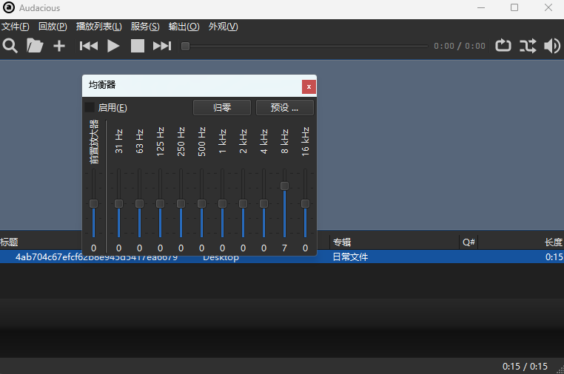Open files with the folder icon
564x374 pixels.
click(x=35, y=46)
